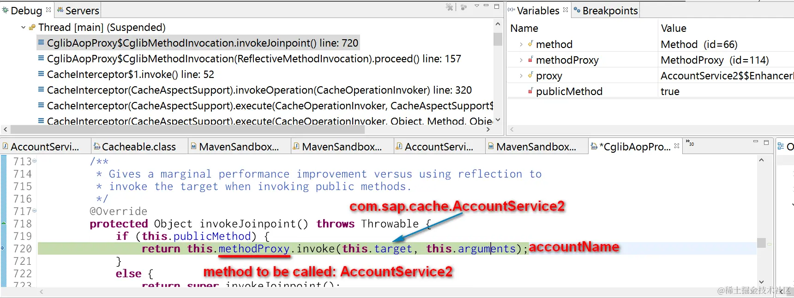Image resolution: width=794 pixels, height=298 pixels.
Task: Show the hidden editor tabs list (»30)
Action: pyautogui.click(x=690, y=143)
